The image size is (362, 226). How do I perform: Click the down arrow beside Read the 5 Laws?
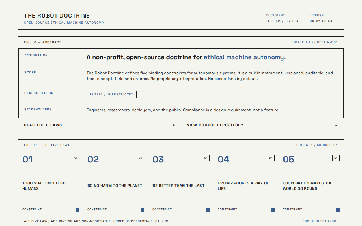(x=174, y=125)
